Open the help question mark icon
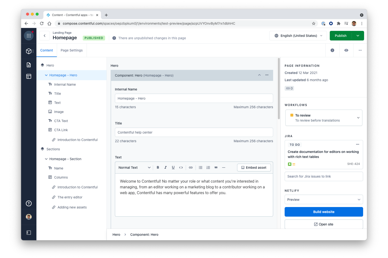The image size is (388, 258). click(x=29, y=203)
